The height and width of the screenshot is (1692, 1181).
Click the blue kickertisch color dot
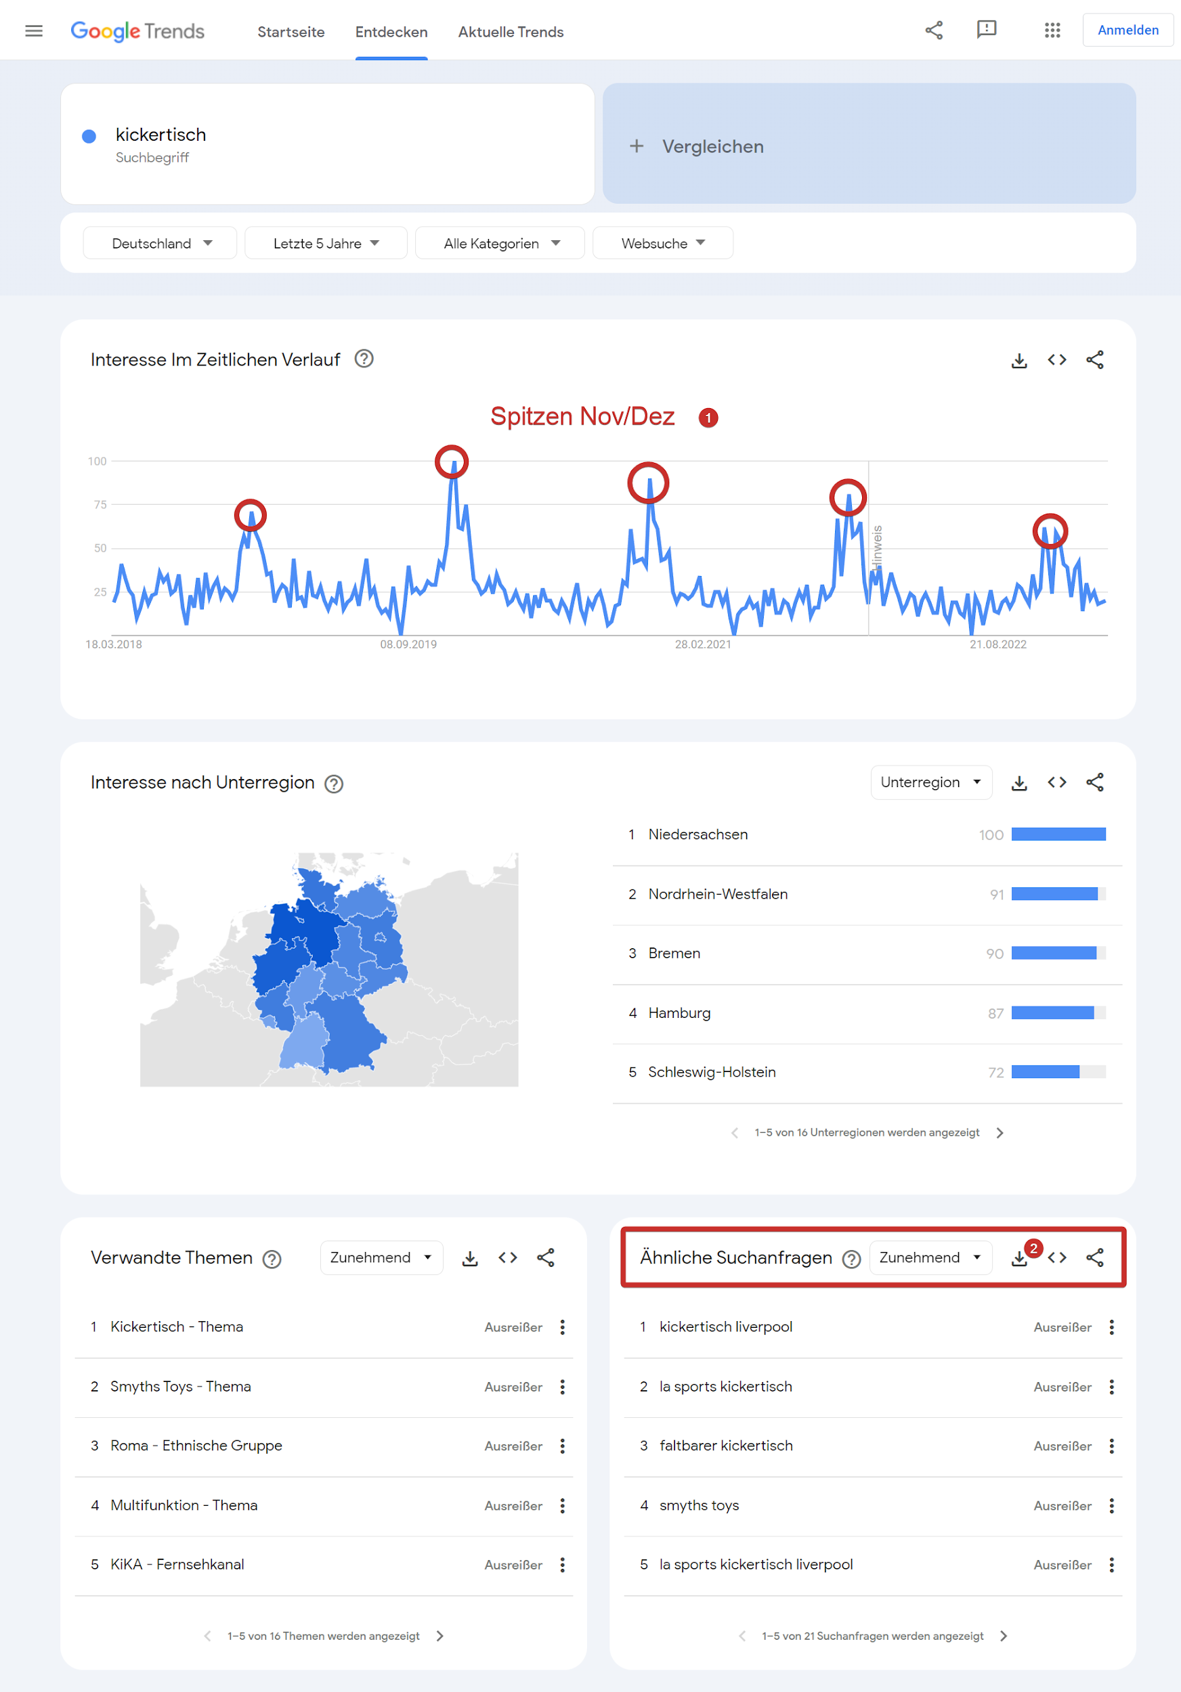click(89, 136)
